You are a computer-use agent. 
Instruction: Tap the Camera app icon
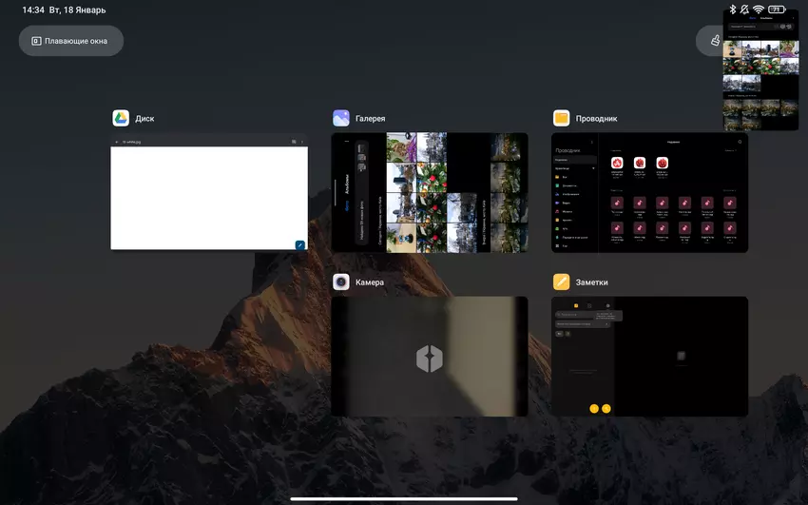(x=341, y=282)
